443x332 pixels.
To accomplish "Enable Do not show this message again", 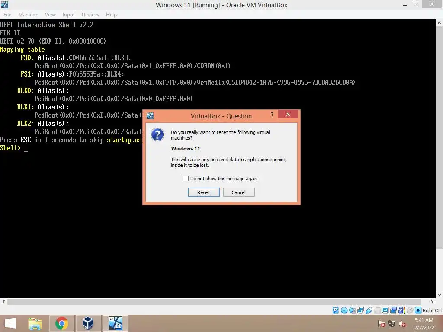I will (x=186, y=179).
